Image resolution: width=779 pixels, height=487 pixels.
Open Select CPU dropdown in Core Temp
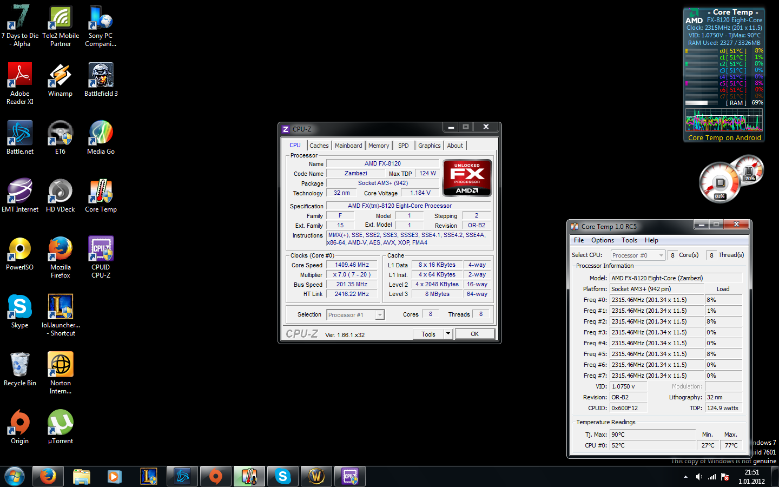(638, 255)
